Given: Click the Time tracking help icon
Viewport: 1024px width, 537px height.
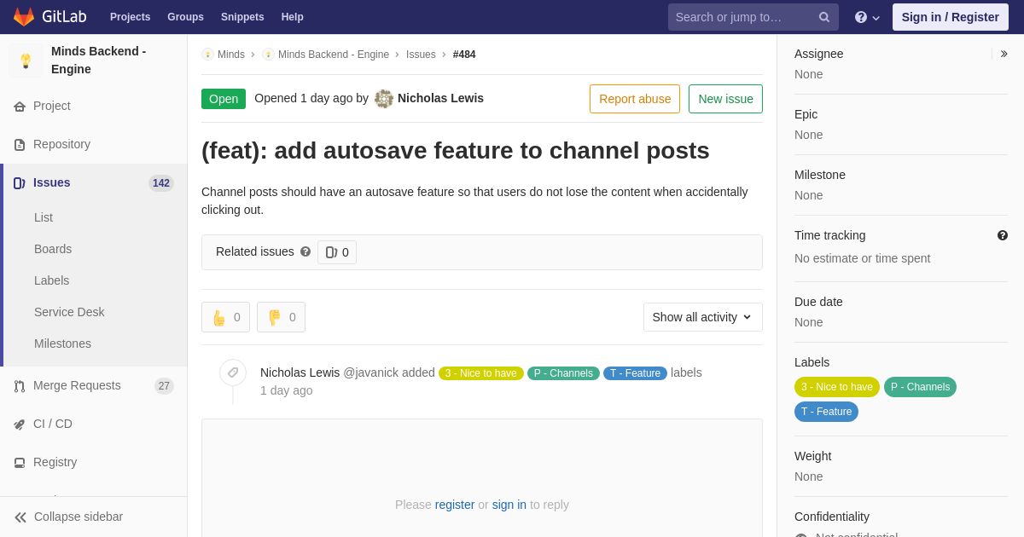Looking at the screenshot, I should pyautogui.click(x=1002, y=235).
